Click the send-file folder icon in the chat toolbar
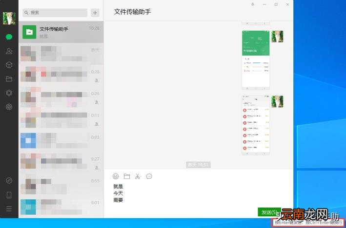This screenshot has height=228, width=346. (x=127, y=176)
